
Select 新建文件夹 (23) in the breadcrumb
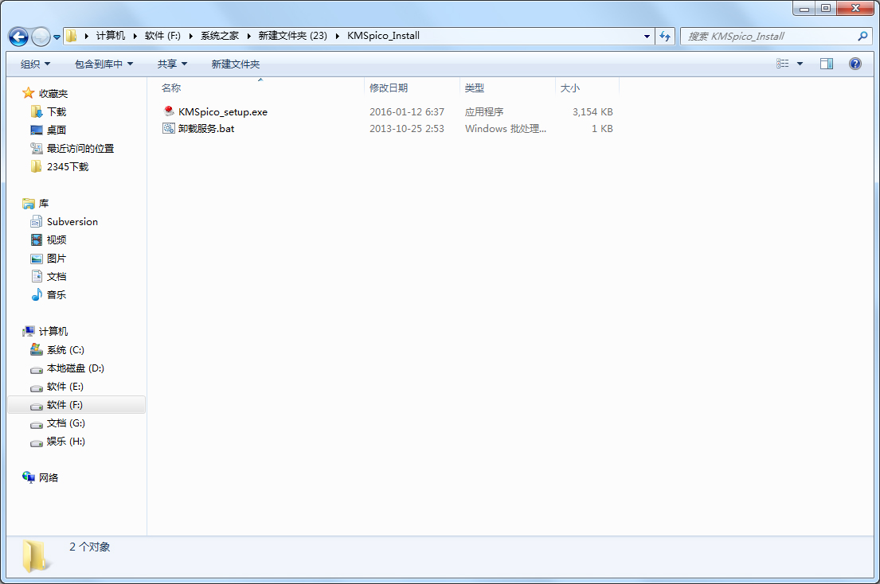point(292,36)
